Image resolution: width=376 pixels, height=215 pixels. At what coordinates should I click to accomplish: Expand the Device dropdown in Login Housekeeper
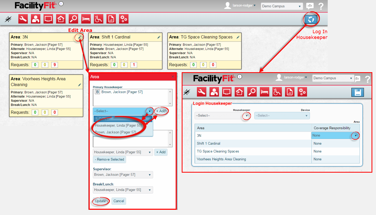282,116
